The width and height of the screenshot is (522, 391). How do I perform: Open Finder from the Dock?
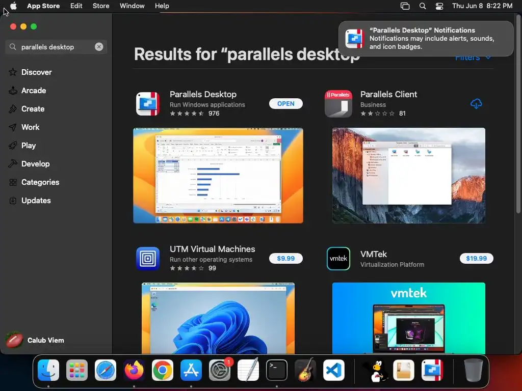click(48, 370)
